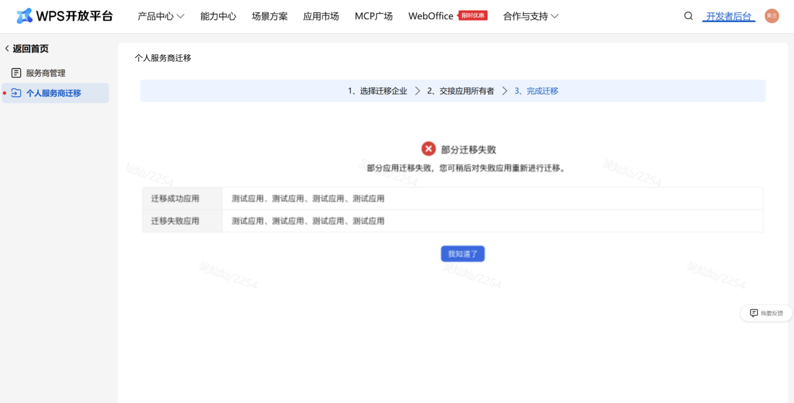Click the WPS开放平台 logo icon
This screenshot has width=794, height=403.
(x=25, y=16)
